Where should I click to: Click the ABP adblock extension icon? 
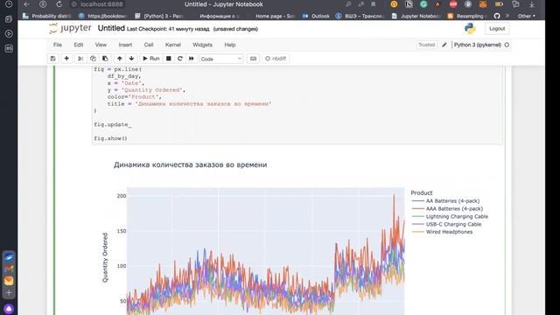coord(453,4)
